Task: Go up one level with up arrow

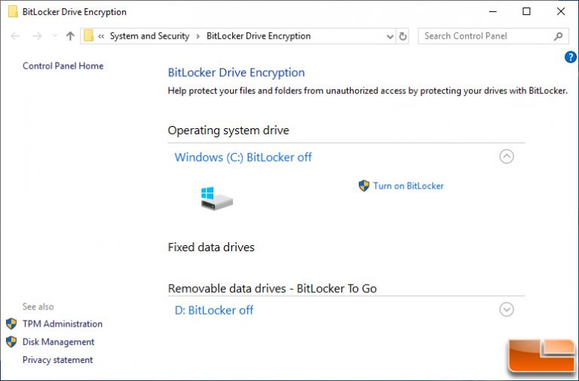Action: pyautogui.click(x=70, y=36)
